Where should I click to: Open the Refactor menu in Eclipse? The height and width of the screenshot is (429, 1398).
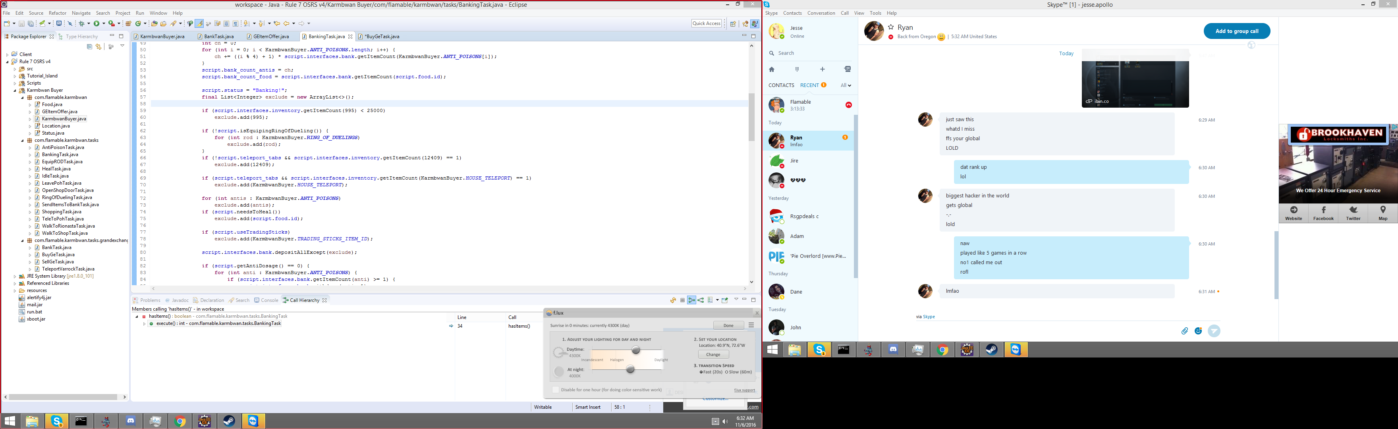[58, 13]
